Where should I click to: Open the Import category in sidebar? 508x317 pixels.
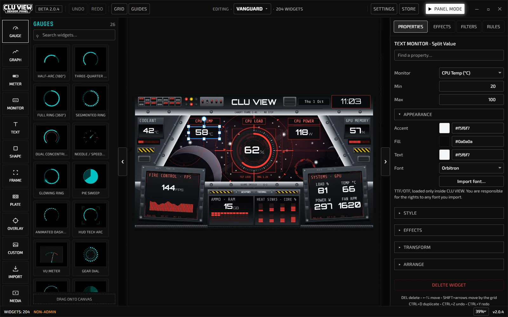click(x=15, y=272)
